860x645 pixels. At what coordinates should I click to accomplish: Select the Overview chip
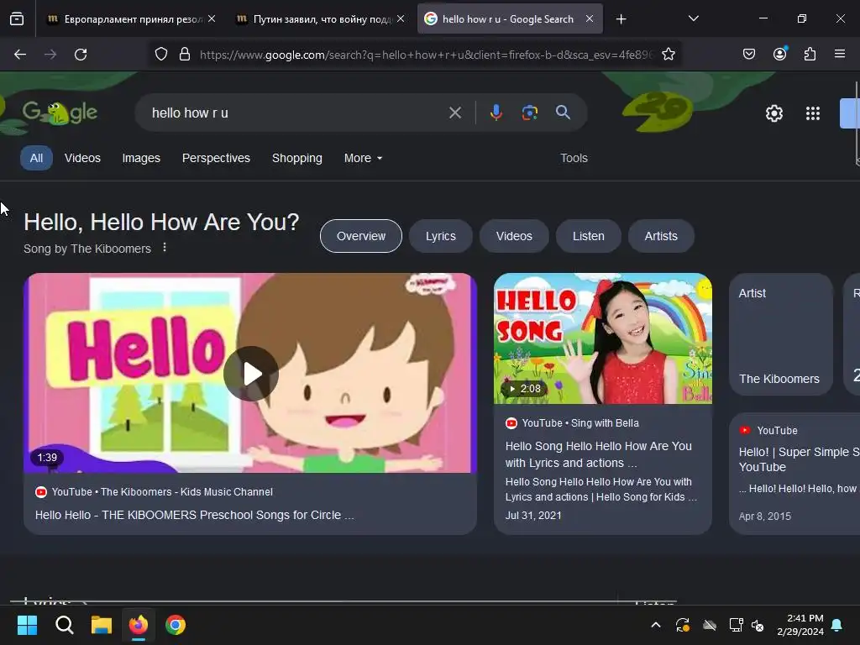[361, 236]
